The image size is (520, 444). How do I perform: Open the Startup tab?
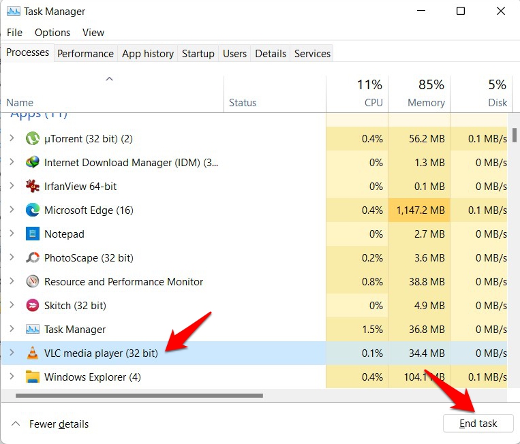click(x=198, y=54)
